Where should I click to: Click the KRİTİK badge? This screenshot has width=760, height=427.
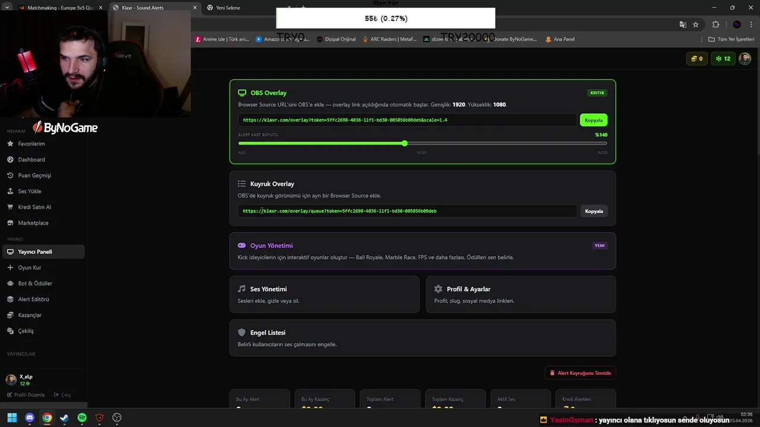[597, 93]
